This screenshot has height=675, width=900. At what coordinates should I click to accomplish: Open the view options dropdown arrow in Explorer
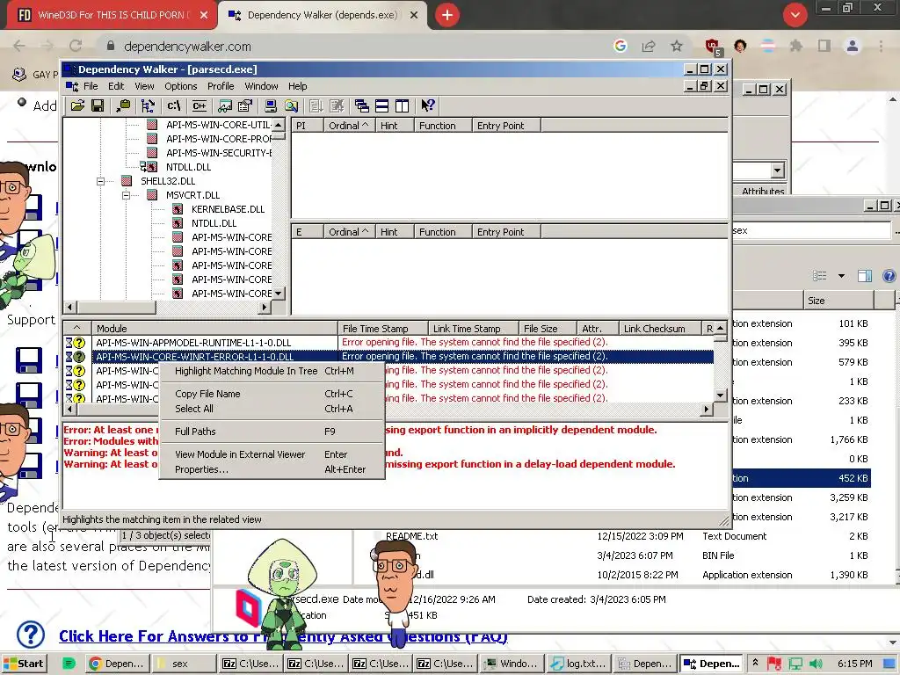[841, 276]
